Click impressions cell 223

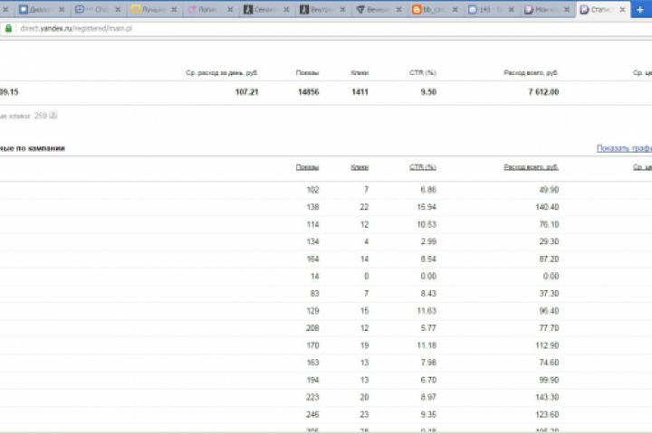click(x=312, y=397)
